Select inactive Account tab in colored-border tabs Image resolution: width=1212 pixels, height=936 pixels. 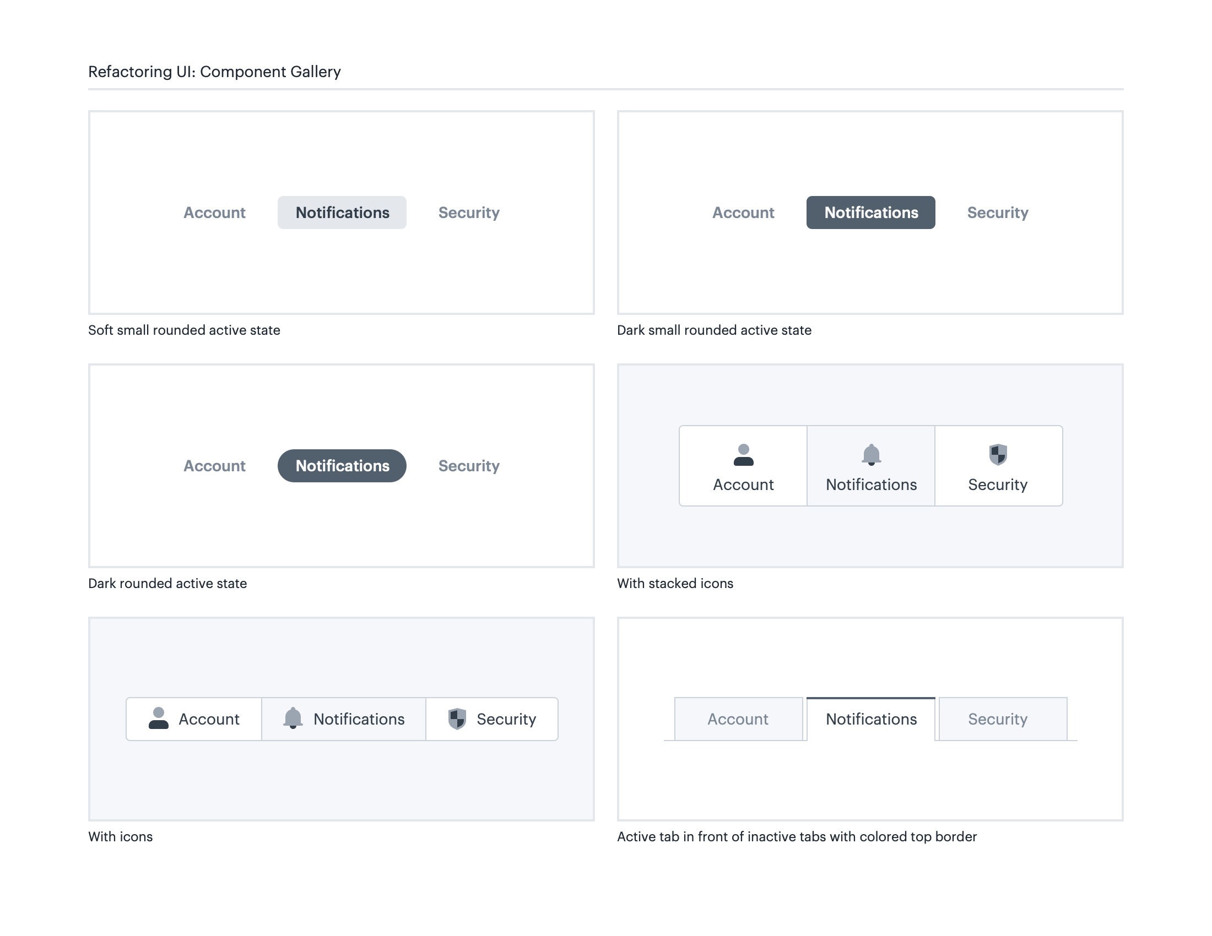[738, 719]
